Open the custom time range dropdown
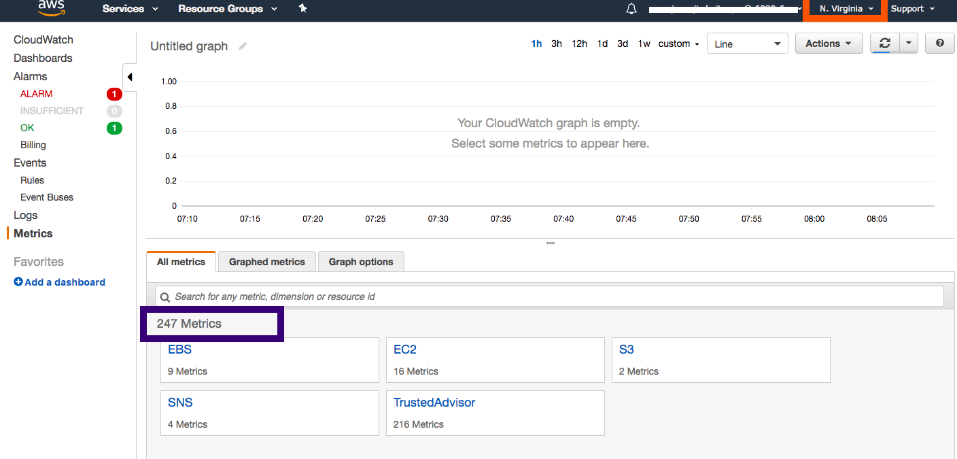The width and height of the screenshot is (957, 459). (679, 44)
